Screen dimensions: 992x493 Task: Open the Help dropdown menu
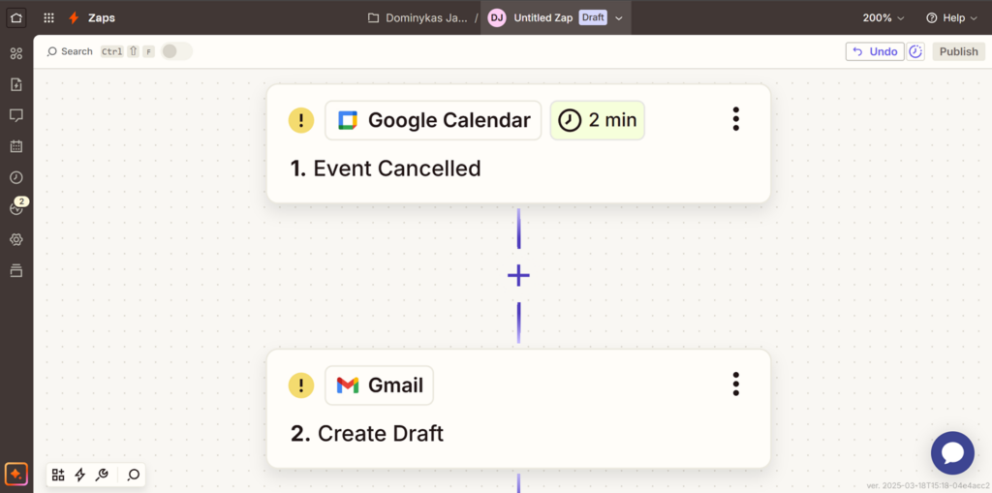tap(951, 18)
